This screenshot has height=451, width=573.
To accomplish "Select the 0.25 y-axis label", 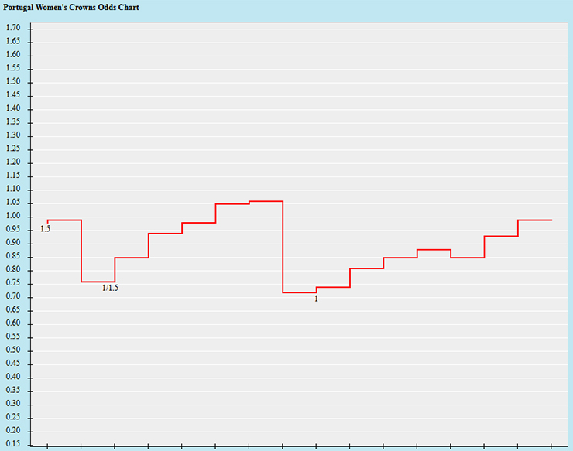I will tap(13, 417).
